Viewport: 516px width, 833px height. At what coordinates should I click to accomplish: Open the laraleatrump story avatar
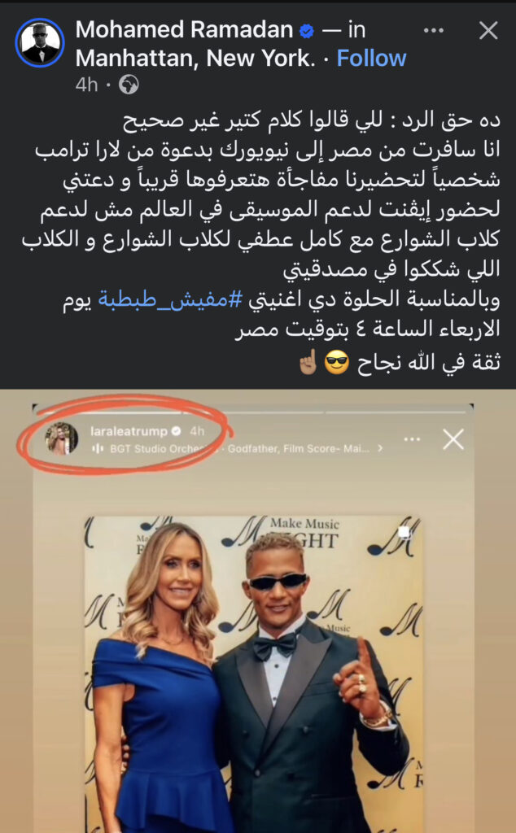[x=62, y=438]
